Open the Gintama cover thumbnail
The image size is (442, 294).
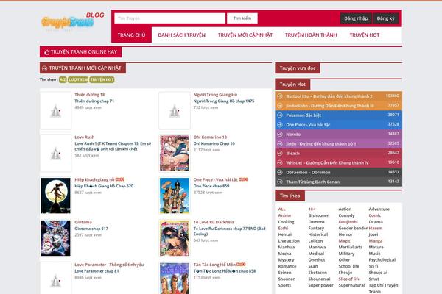55,238
